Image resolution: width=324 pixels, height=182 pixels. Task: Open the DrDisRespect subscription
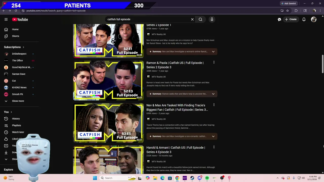point(19,54)
